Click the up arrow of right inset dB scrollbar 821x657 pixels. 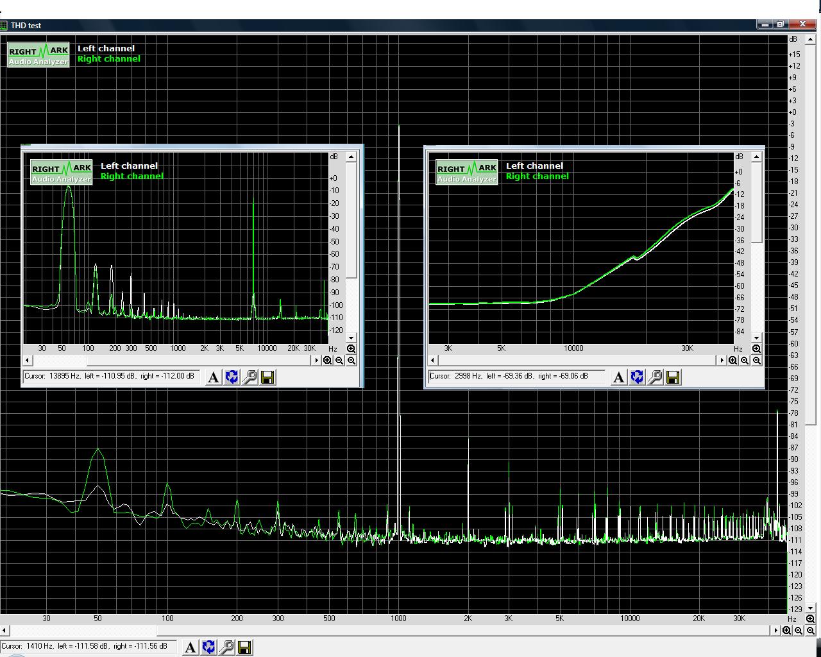click(757, 157)
